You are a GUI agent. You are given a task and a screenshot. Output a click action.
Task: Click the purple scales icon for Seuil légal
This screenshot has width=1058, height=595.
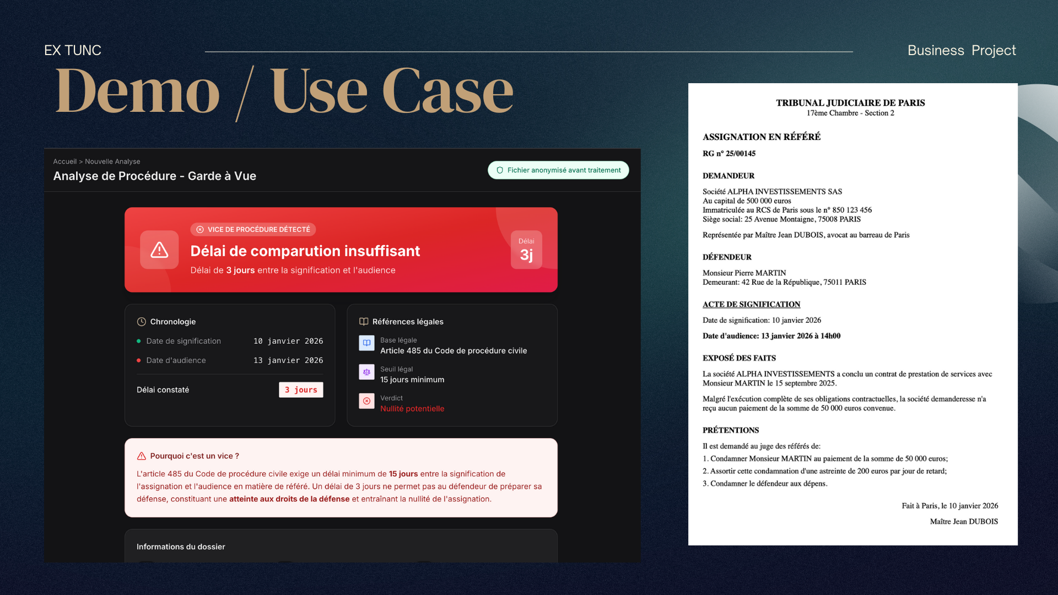click(366, 372)
